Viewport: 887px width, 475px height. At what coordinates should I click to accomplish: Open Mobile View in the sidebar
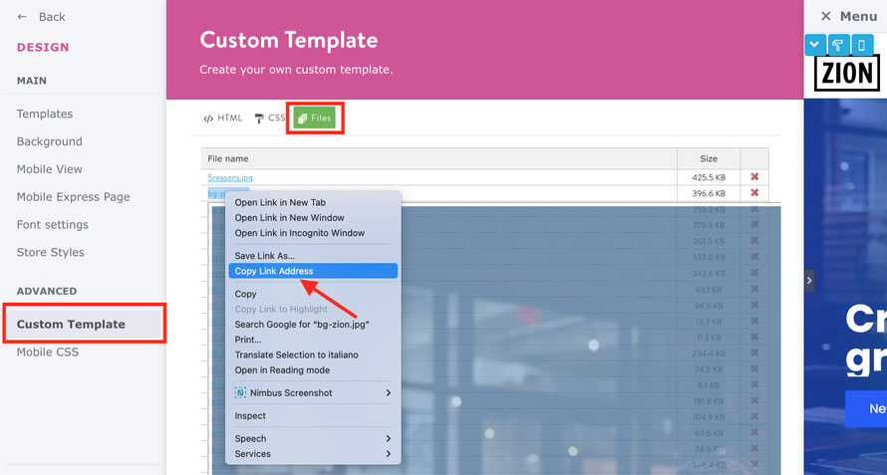[49, 169]
